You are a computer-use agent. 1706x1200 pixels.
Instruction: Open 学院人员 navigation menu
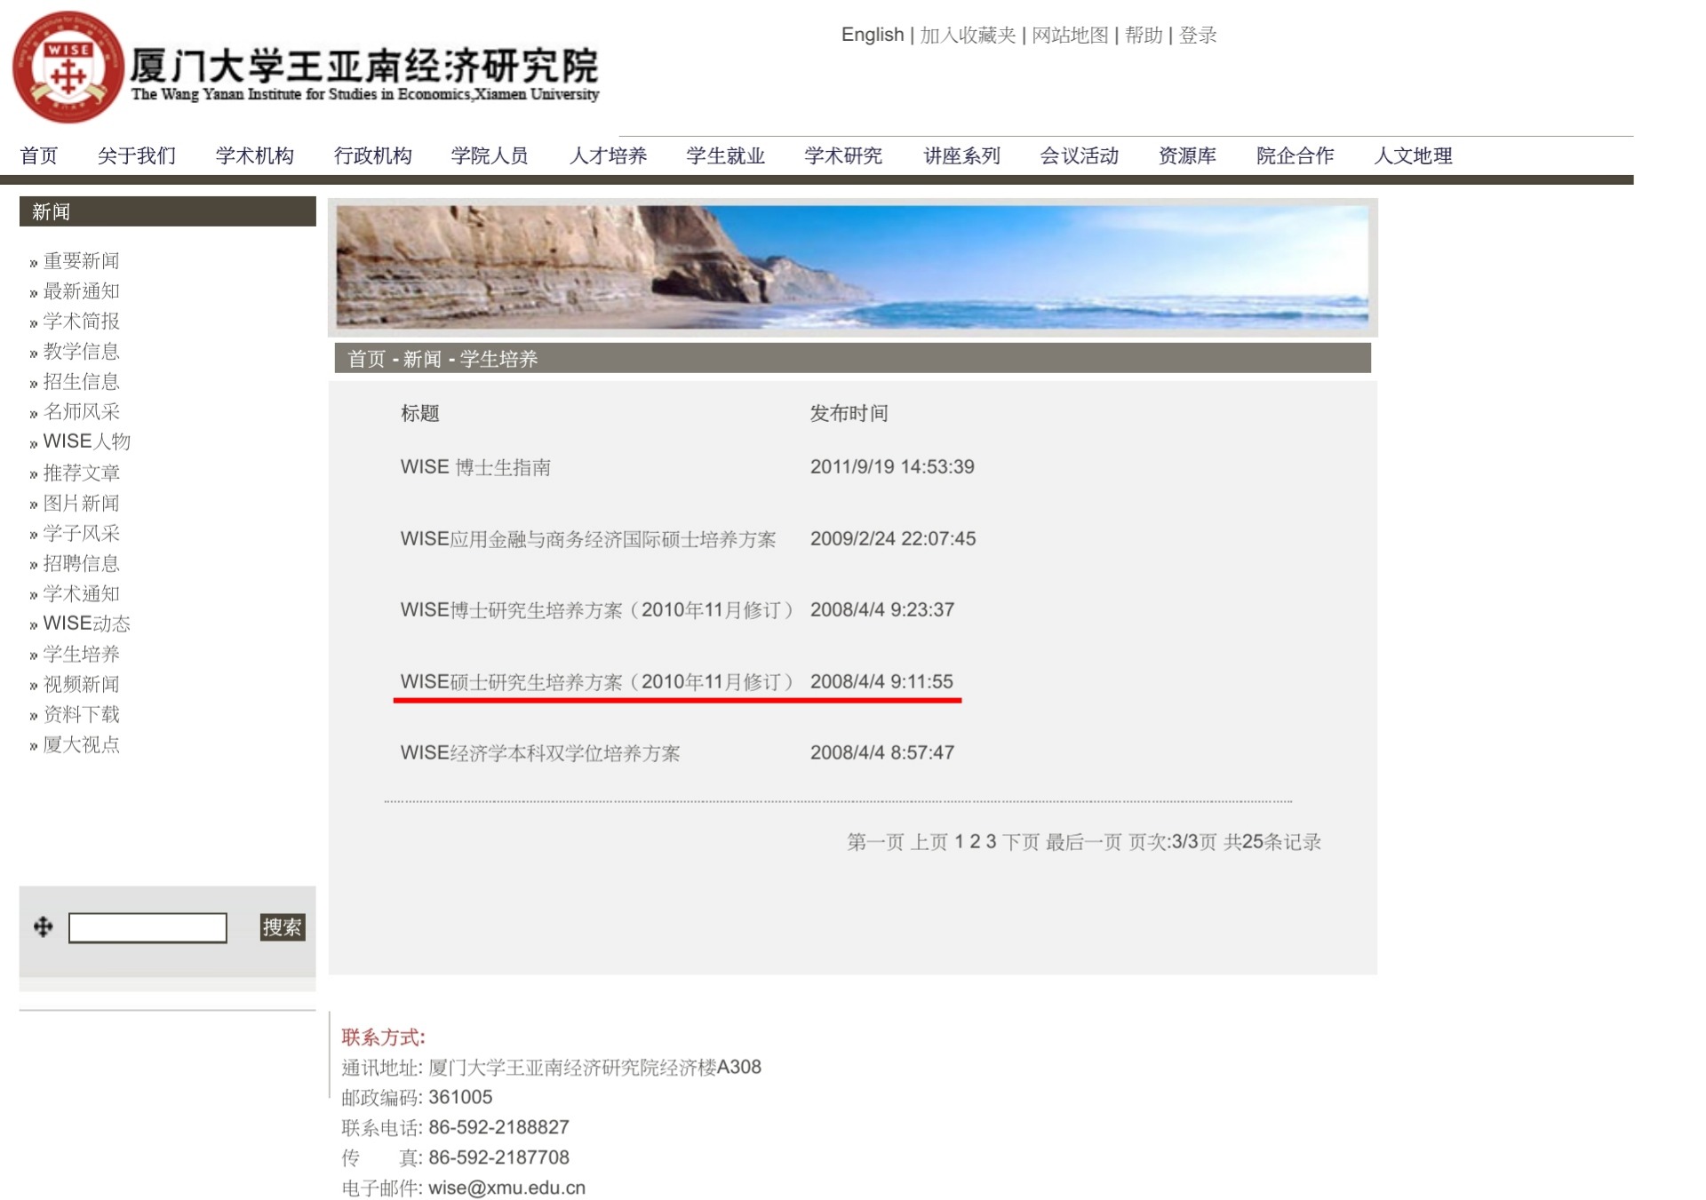[x=490, y=155]
